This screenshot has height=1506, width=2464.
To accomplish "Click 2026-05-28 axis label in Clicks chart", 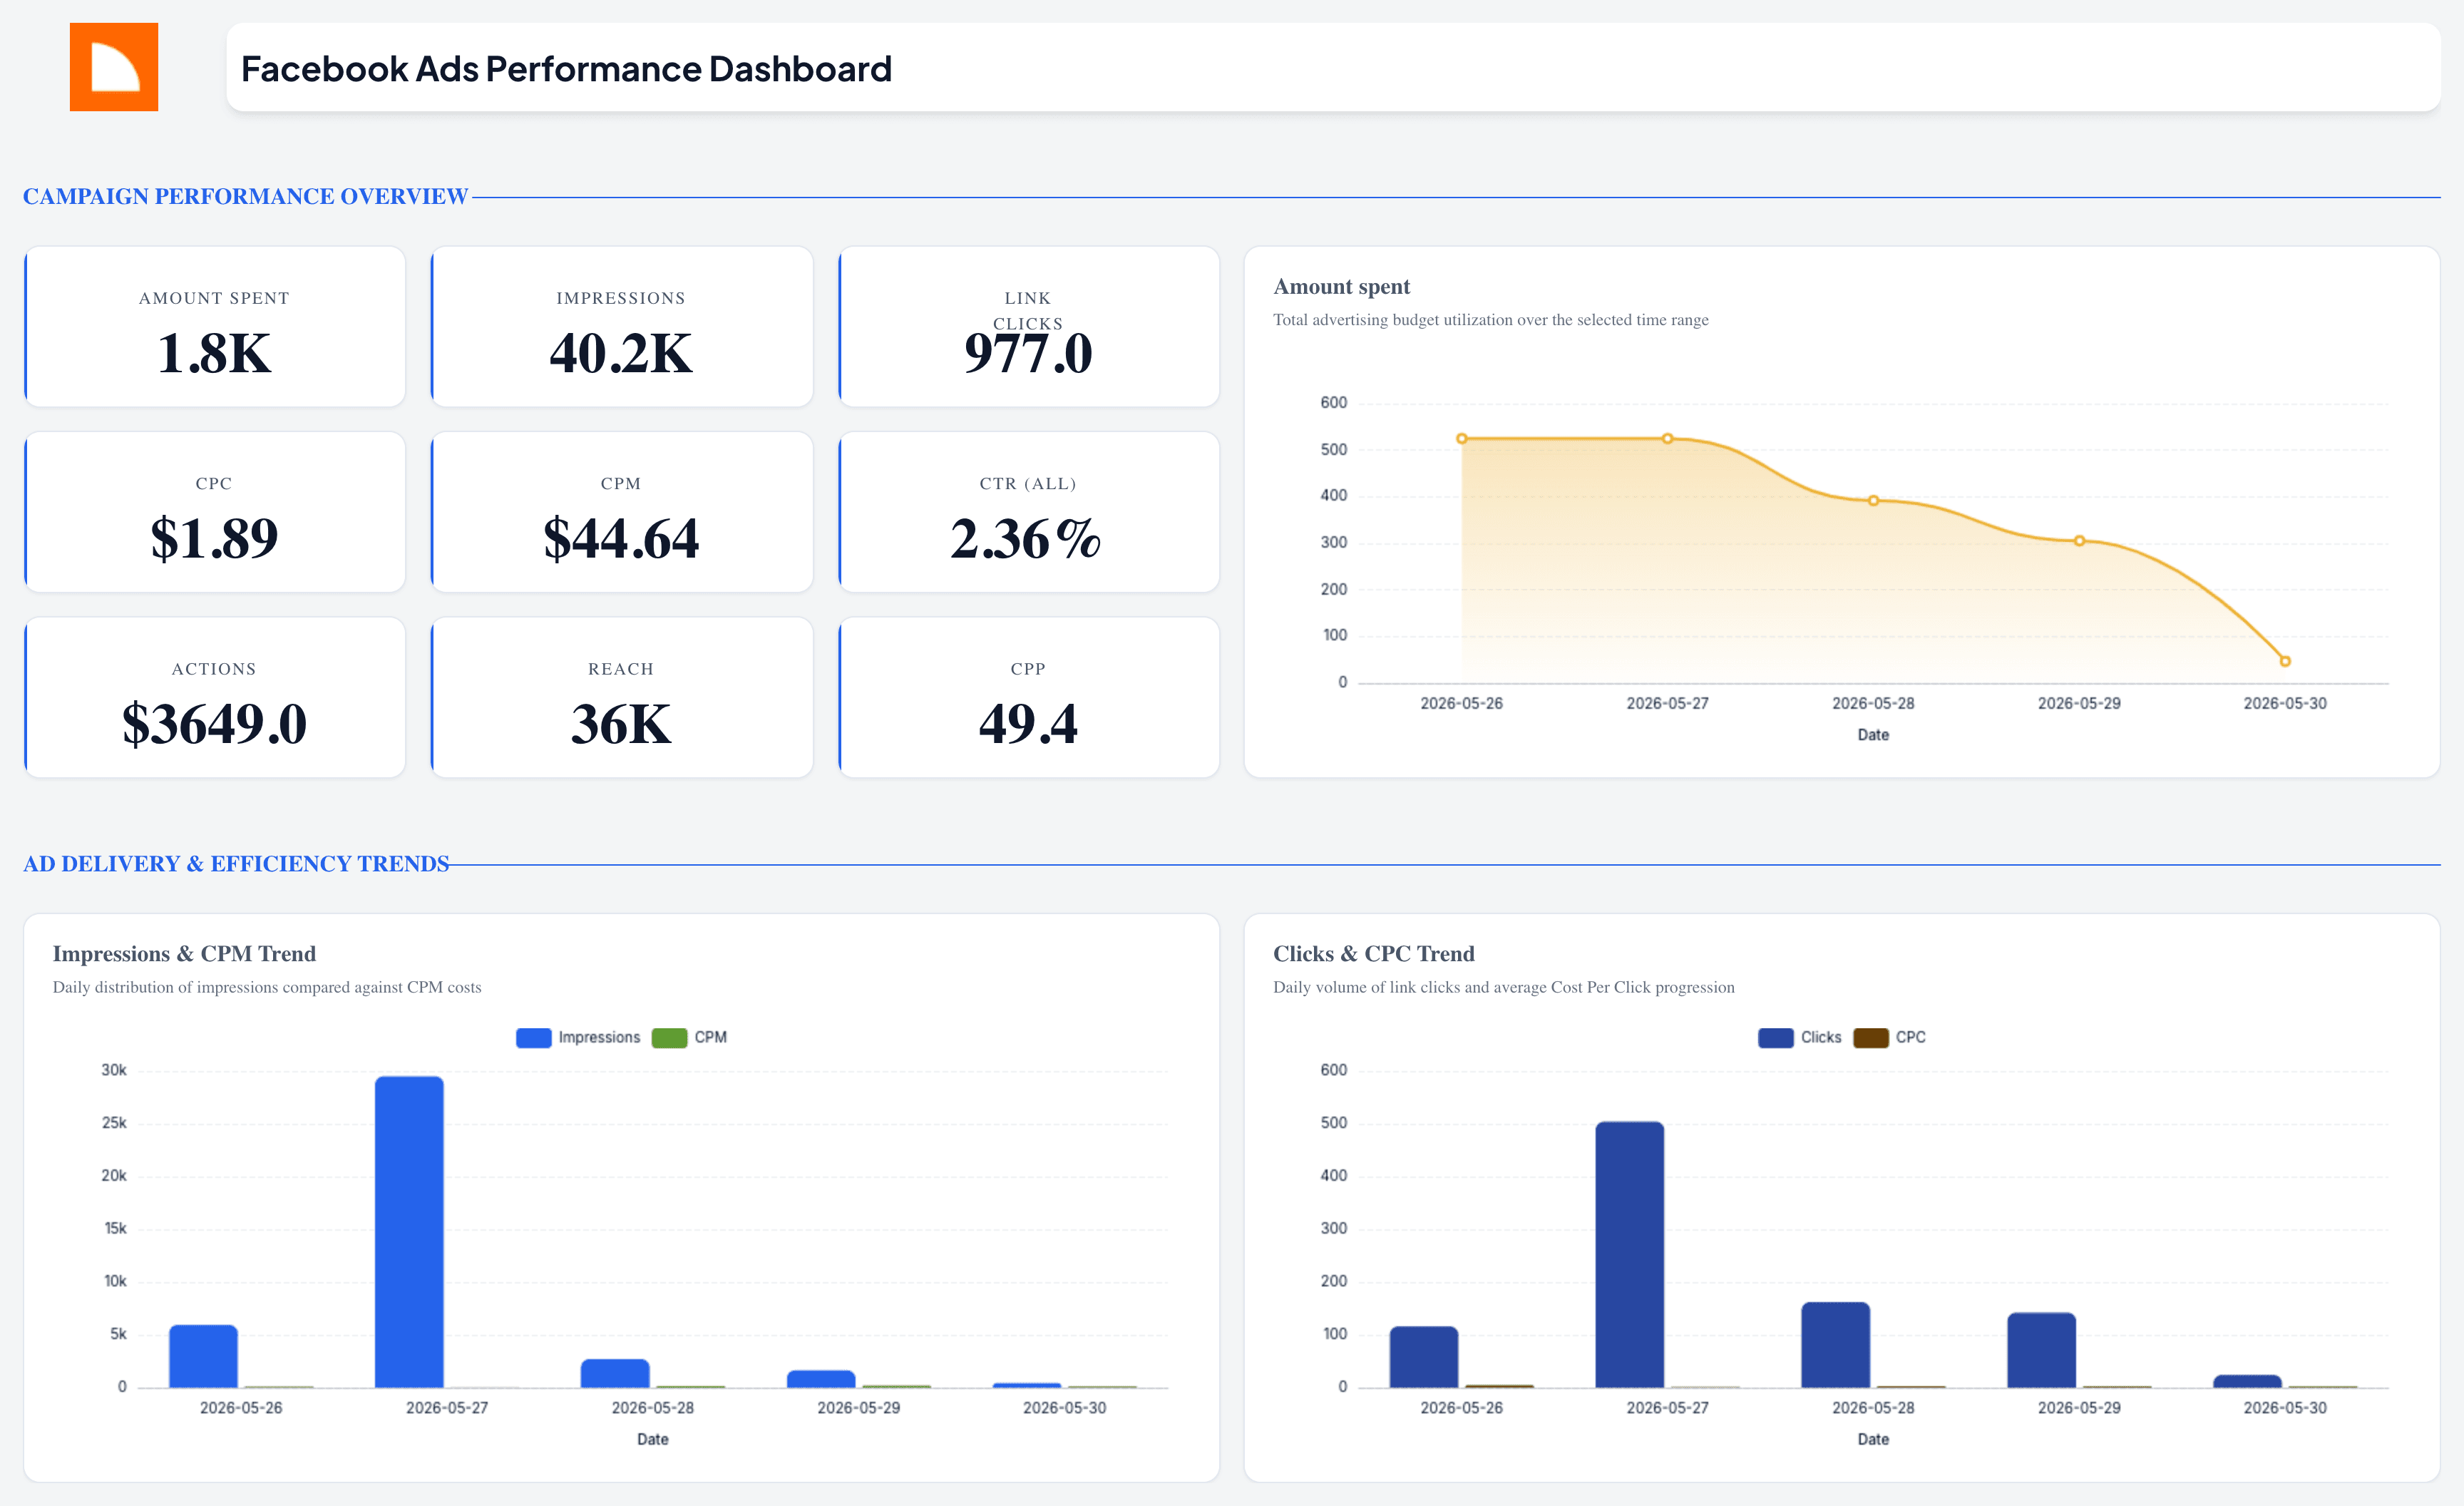I will [1874, 1408].
